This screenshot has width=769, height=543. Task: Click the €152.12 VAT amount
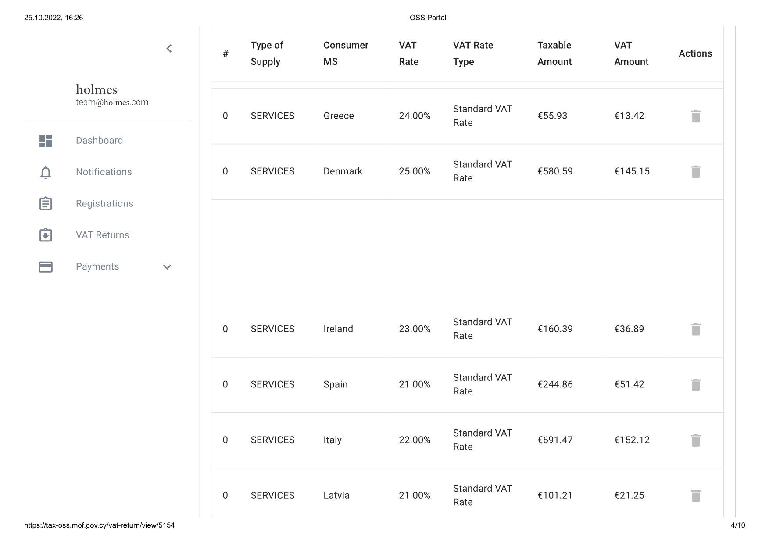click(x=632, y=440)
